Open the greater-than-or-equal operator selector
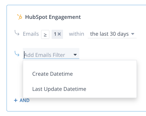Screen dimensions: 146x116 pos(45,34)
